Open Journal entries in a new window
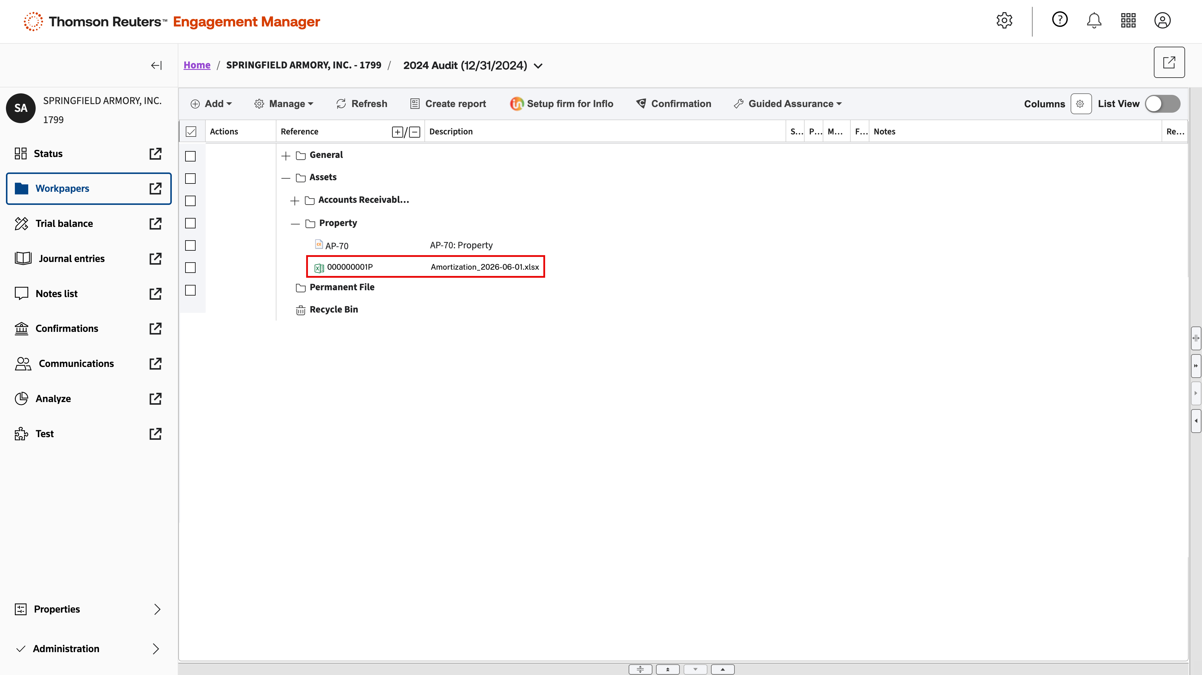This screenshot has width=1202, height=675. (x=155, y=259)
